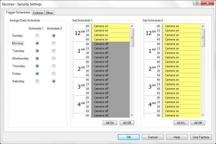Screen dimensions: 216x144
Task: Select Schedule 2 for Saturday
Action: click(54, 81)
